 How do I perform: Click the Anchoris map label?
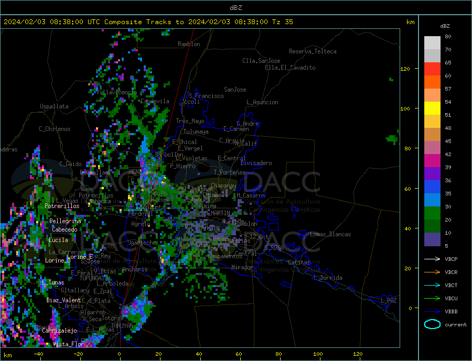(135, 269)
